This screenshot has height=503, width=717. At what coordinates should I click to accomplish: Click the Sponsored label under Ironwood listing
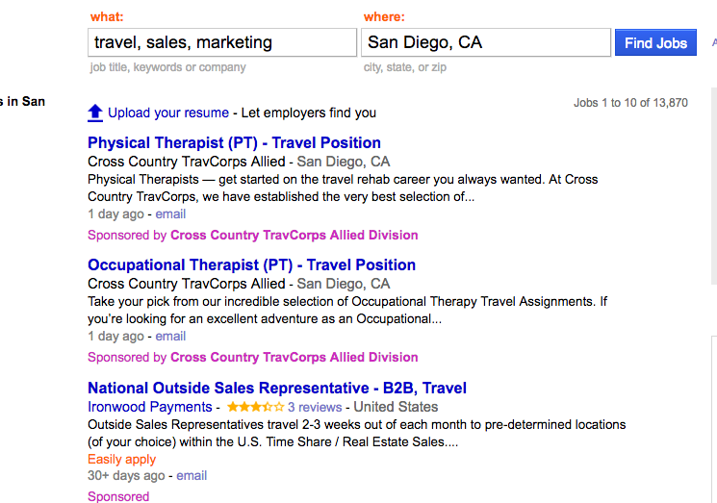[x=118, y=496]
